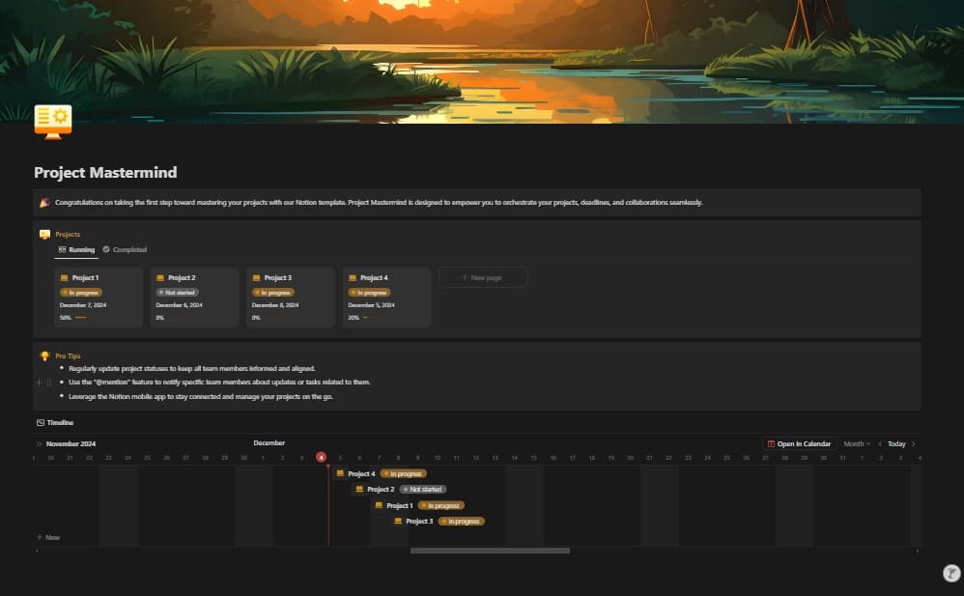Jump to Today in the timeline
The height and width of the screenshot is (596, 964).
[x=896, y=444]
